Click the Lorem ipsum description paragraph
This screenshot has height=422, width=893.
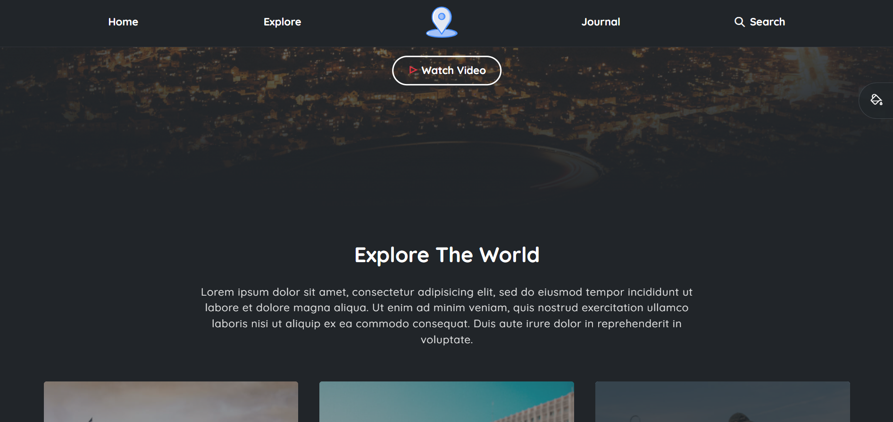pyautogui.click(x=446, y=315)
